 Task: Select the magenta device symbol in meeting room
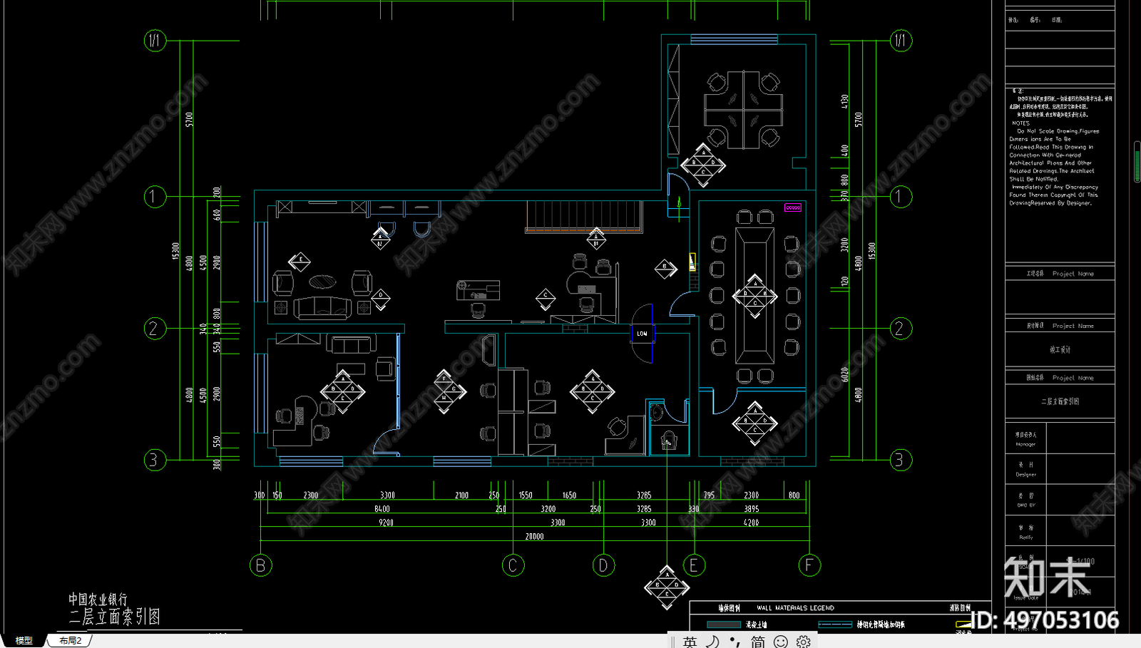coord(793,207)
